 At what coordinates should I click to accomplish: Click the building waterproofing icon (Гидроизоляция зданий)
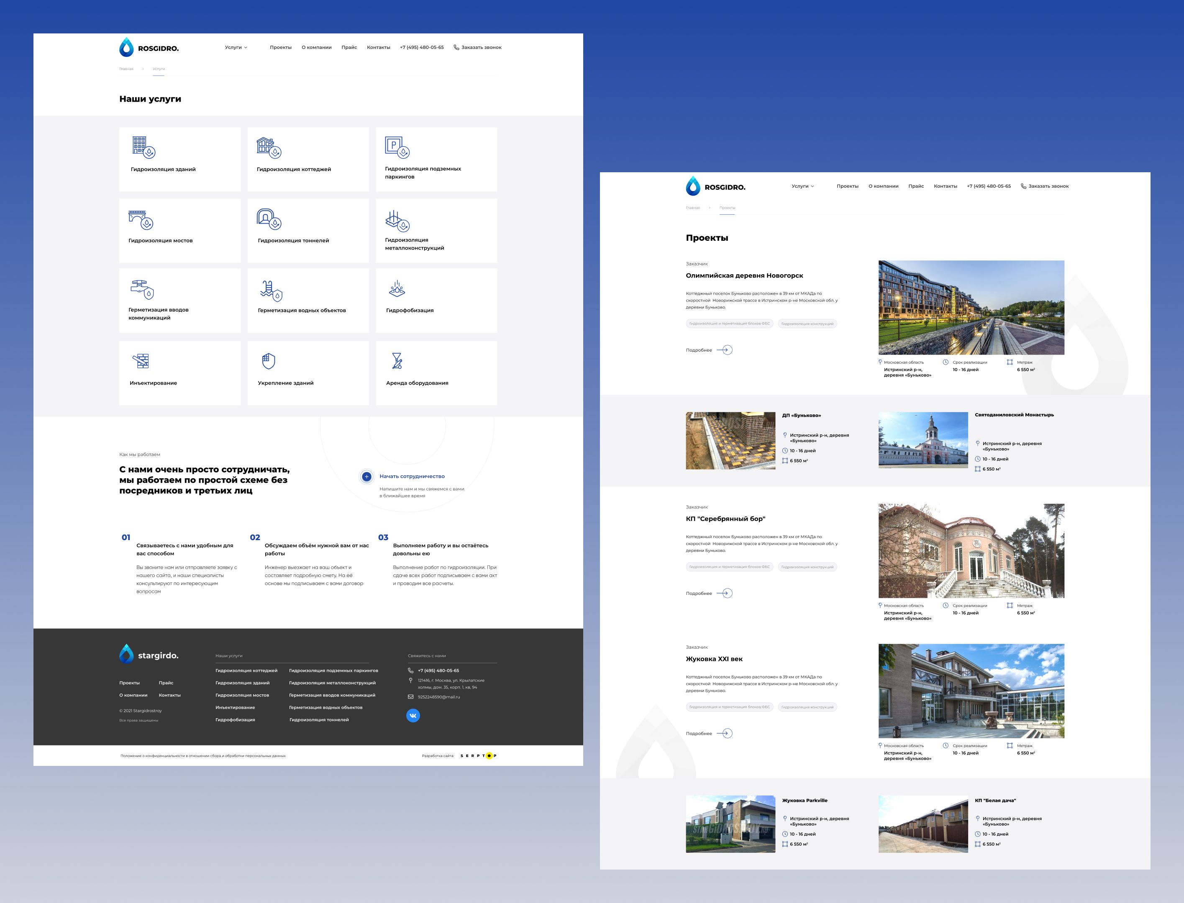pyautogui.click(x=144, y=147)
